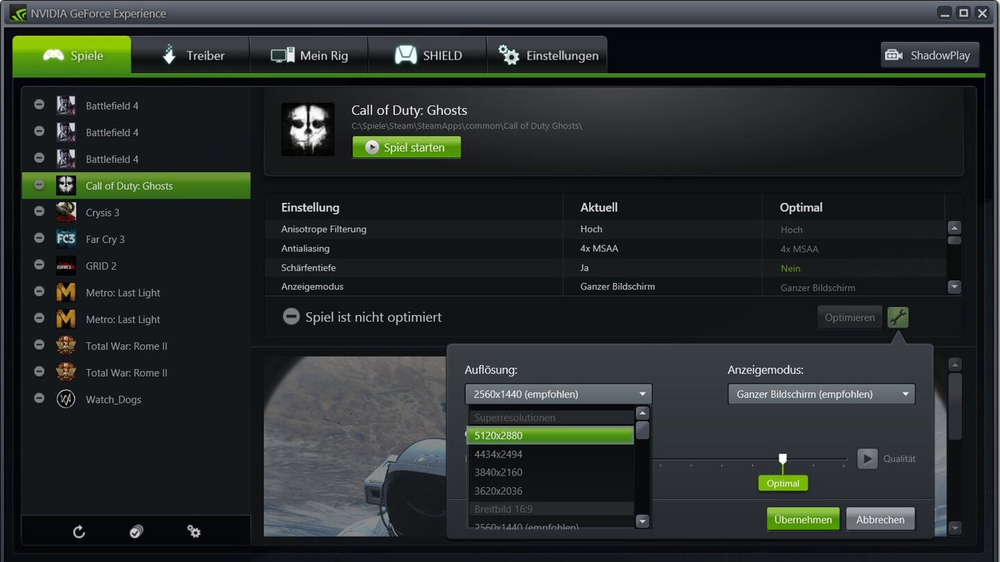The width and height of the screenshot is (1000, 562).
Task: Select Call of Duty: Ghosts in the game list
Action: coord(136,185)
